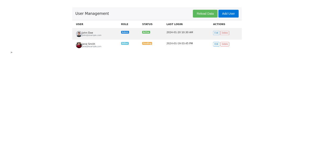
Task: Expand the left sidebar chevron
Action: coord(11,52)
